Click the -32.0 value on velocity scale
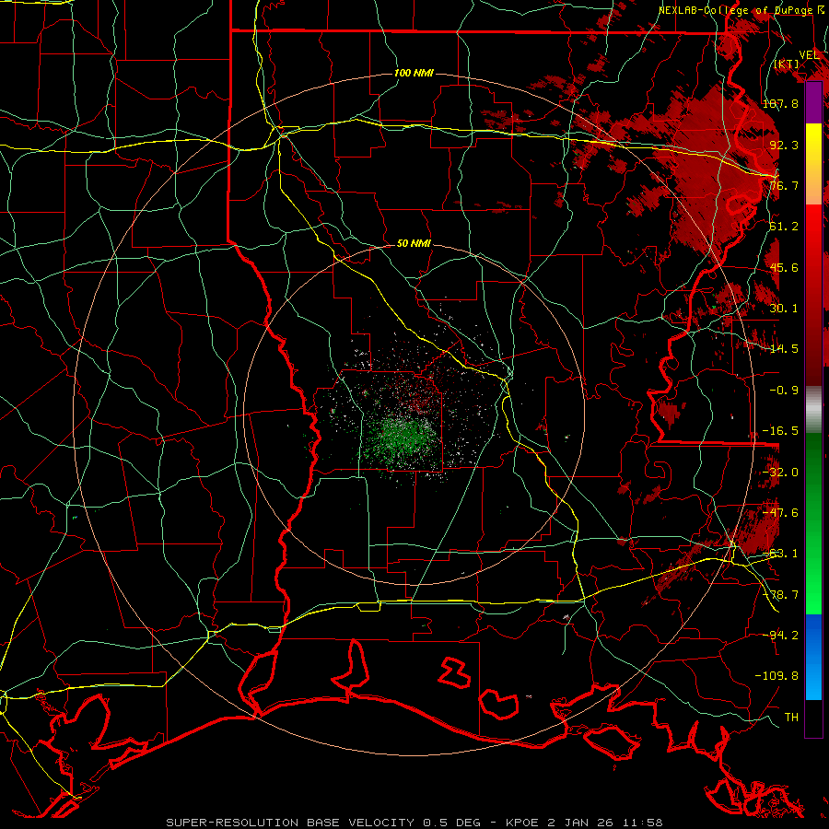The height and width of the screenshot is (829, 829). (781, 473)
